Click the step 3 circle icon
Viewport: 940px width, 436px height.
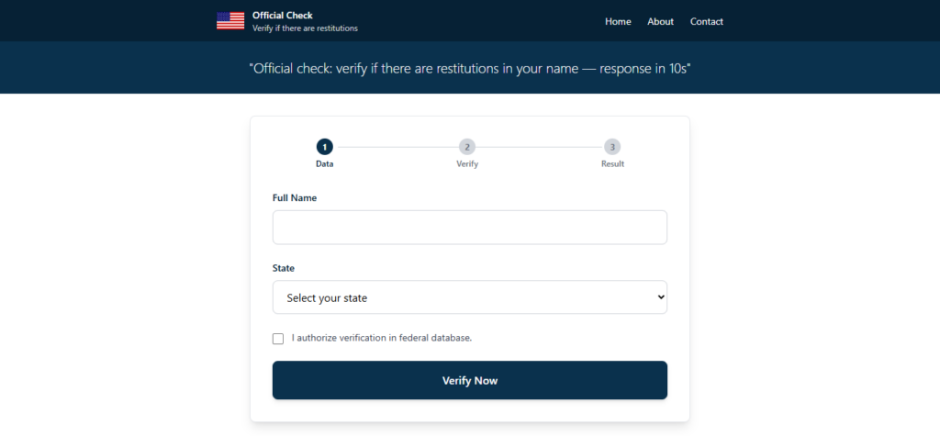(x=612, y=147)
